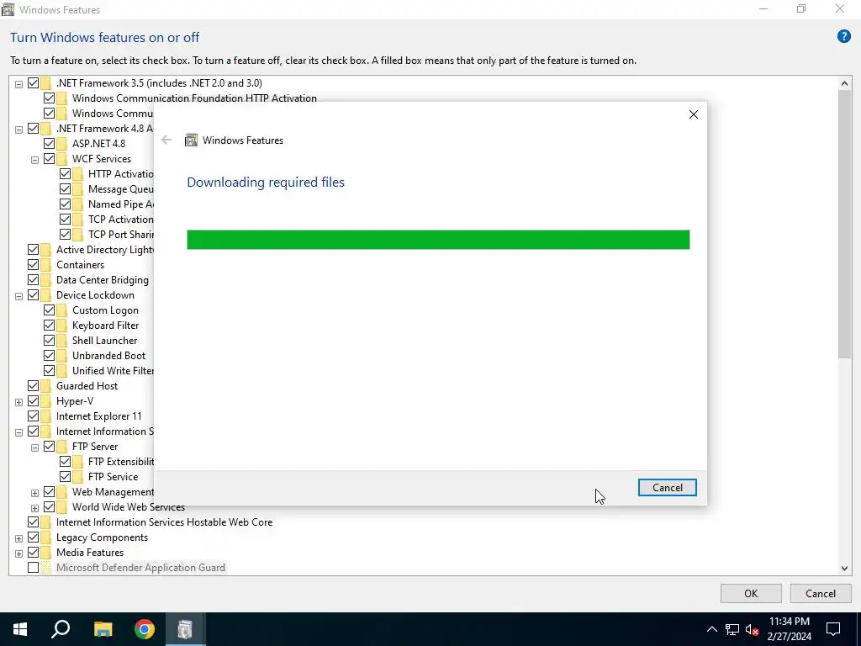
Task: Toggle the Guarded Host checkbox
Action: point(33,386)
